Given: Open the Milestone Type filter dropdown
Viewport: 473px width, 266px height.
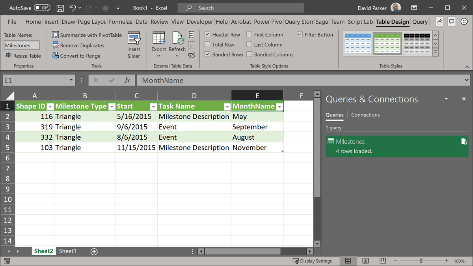Looking at the screenshot, I should point(112,107).
